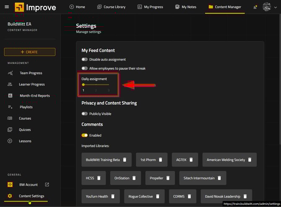This screenshot has height=207, width=281.
Task: Enable Allow employees to pause streak
Action: click(x=85, y=68)
